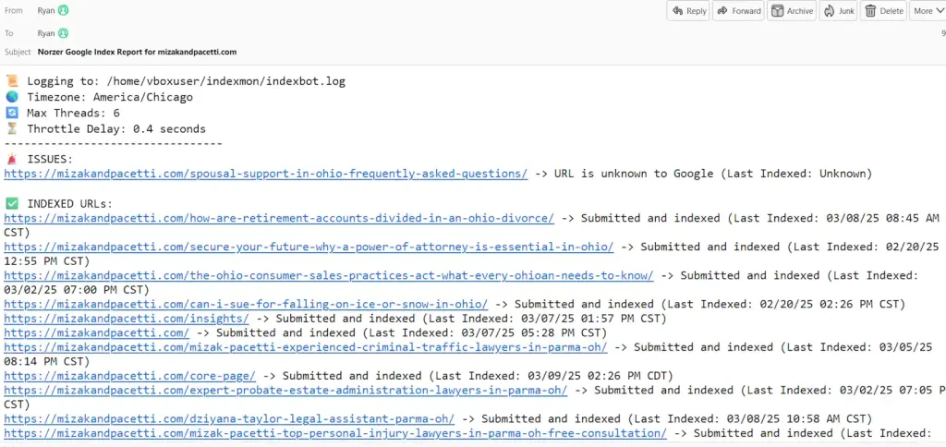
Task: Click sender name Ryan in From field
Action: (x=46, y=10)
